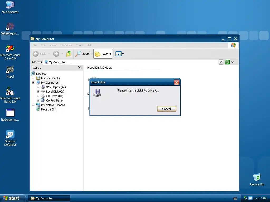
Task: Launch the Mypal browser shortcut
Action: tap(10, 72)
